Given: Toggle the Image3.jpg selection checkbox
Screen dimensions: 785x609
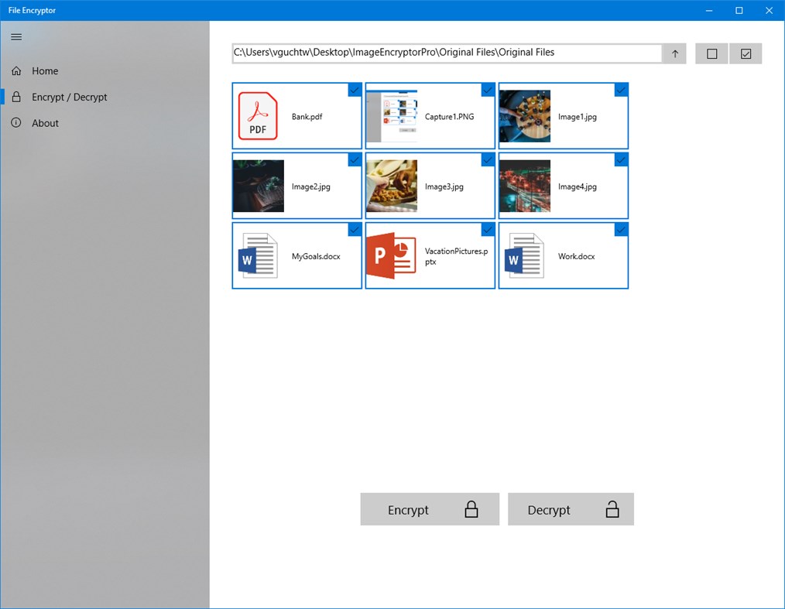Looking at the screenshot, I should 487,159.
